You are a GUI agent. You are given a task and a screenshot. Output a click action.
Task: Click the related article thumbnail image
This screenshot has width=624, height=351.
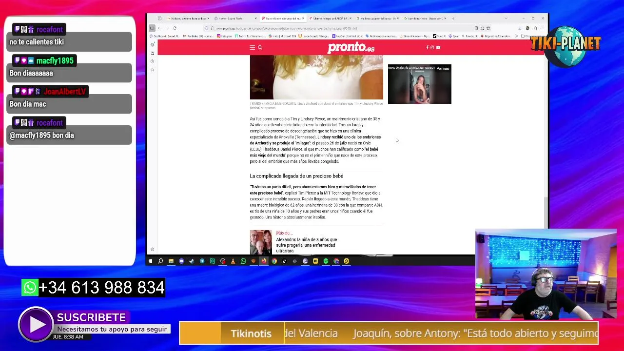coord(261,242)
